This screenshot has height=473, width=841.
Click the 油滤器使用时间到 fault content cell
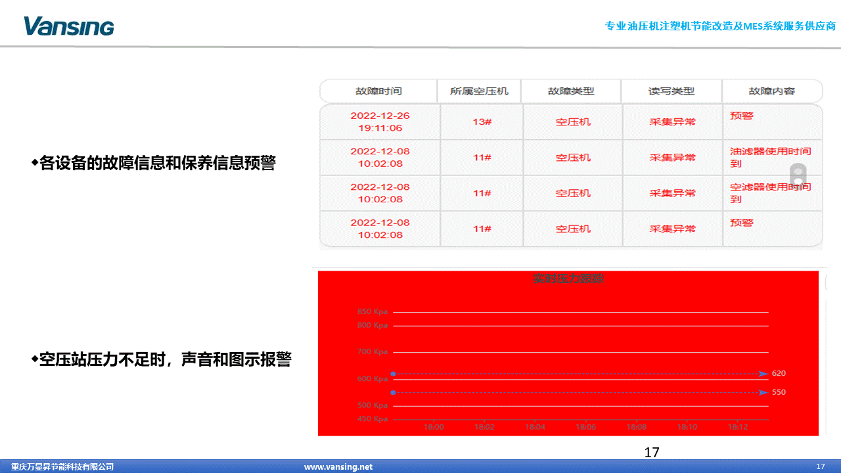(770, 157)
